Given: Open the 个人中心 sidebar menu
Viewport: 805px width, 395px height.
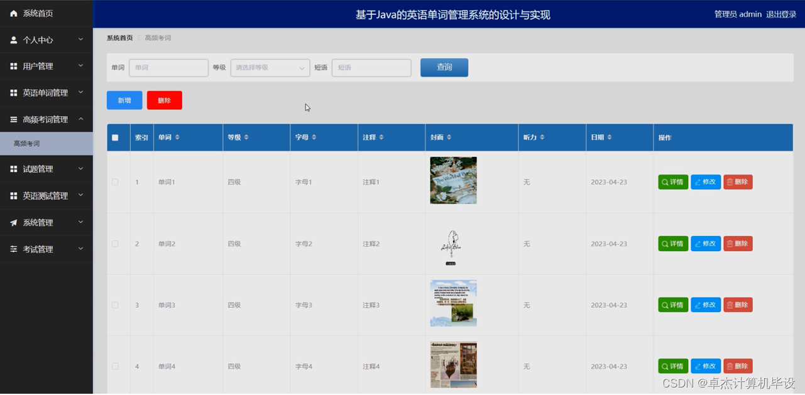Looking at the screenshot, I should click(x=47, y=40).
